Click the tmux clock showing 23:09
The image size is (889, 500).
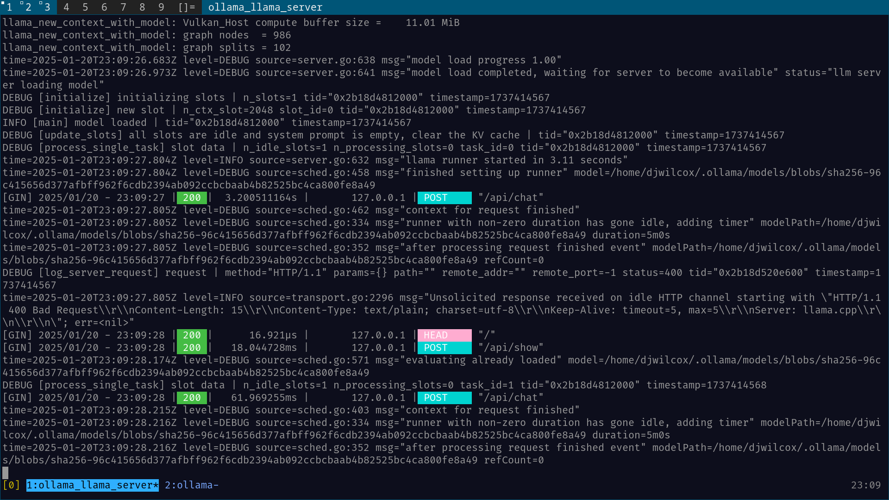[x=865, y=485]
